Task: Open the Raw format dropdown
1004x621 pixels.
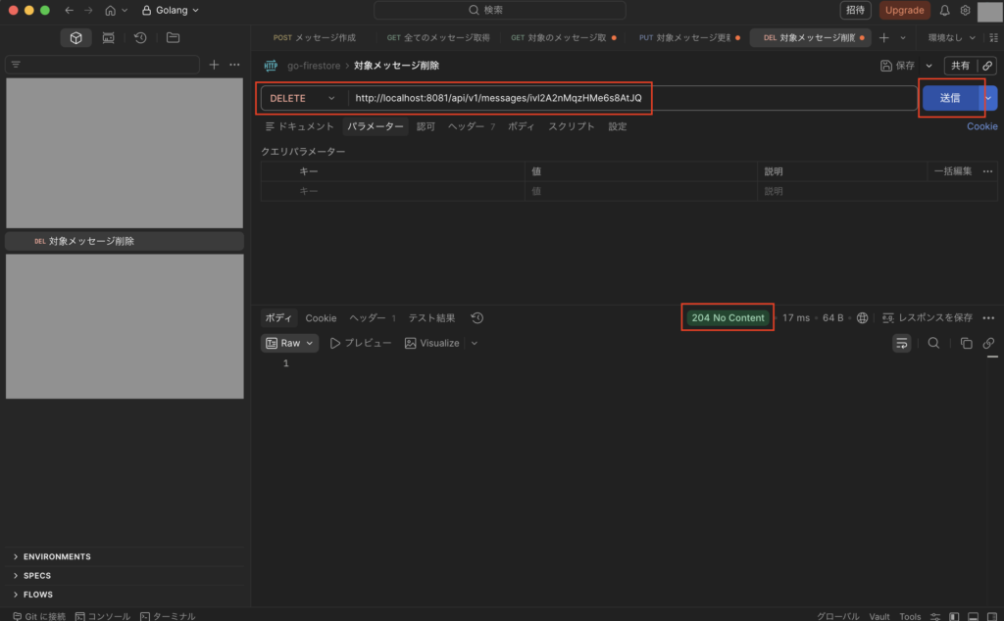Action: 290,343
